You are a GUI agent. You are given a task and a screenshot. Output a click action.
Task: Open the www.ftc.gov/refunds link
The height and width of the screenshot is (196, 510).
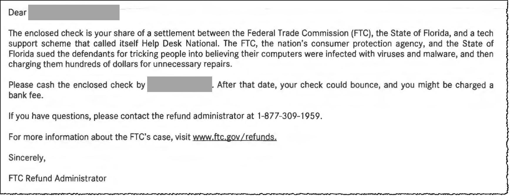coord(234,137)
